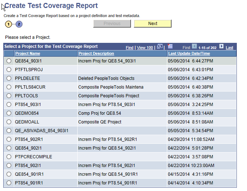Image resolution: width=247 pixels, height=191 pixels.
Task: Pick PT854_902I1 radio button
Action: click(9, 166)
